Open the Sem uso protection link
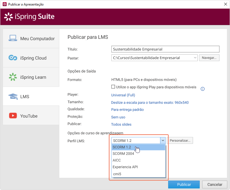Viewport: 230px width, 190px height. click(118, 117)
